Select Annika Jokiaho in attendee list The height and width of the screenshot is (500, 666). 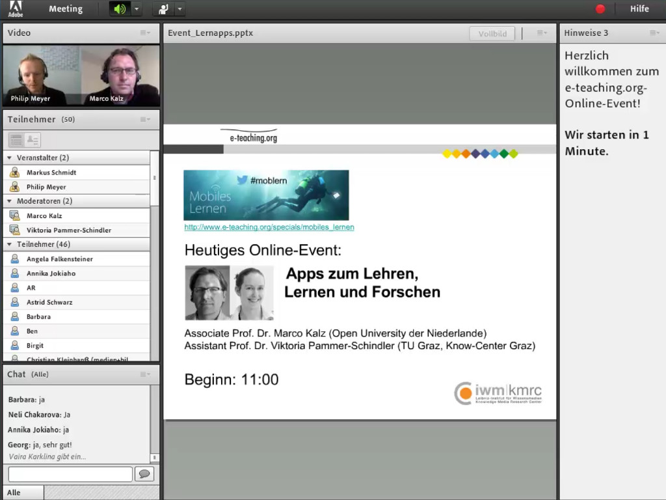(77, 273)
